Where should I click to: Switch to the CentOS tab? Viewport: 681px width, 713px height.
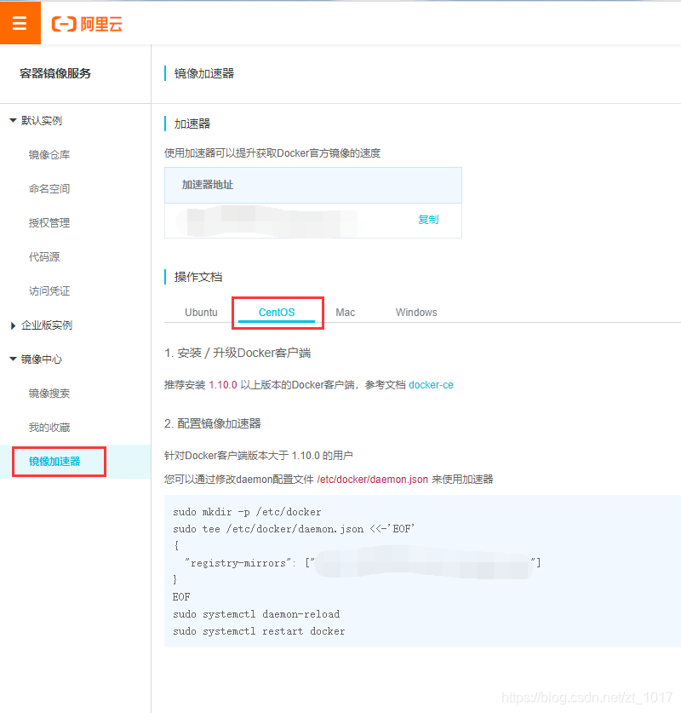[277, 313]
